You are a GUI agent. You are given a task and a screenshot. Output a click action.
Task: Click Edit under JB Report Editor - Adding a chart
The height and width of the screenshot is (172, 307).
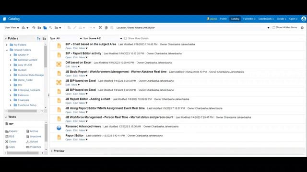tap(75, 103)
